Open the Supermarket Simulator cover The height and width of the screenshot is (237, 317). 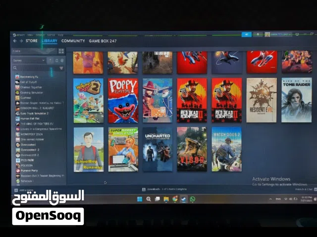(x=123, y=149)
